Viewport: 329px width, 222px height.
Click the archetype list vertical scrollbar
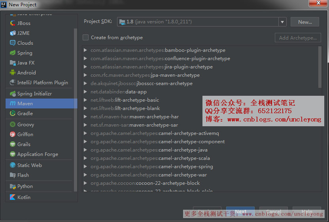[320, 67]
